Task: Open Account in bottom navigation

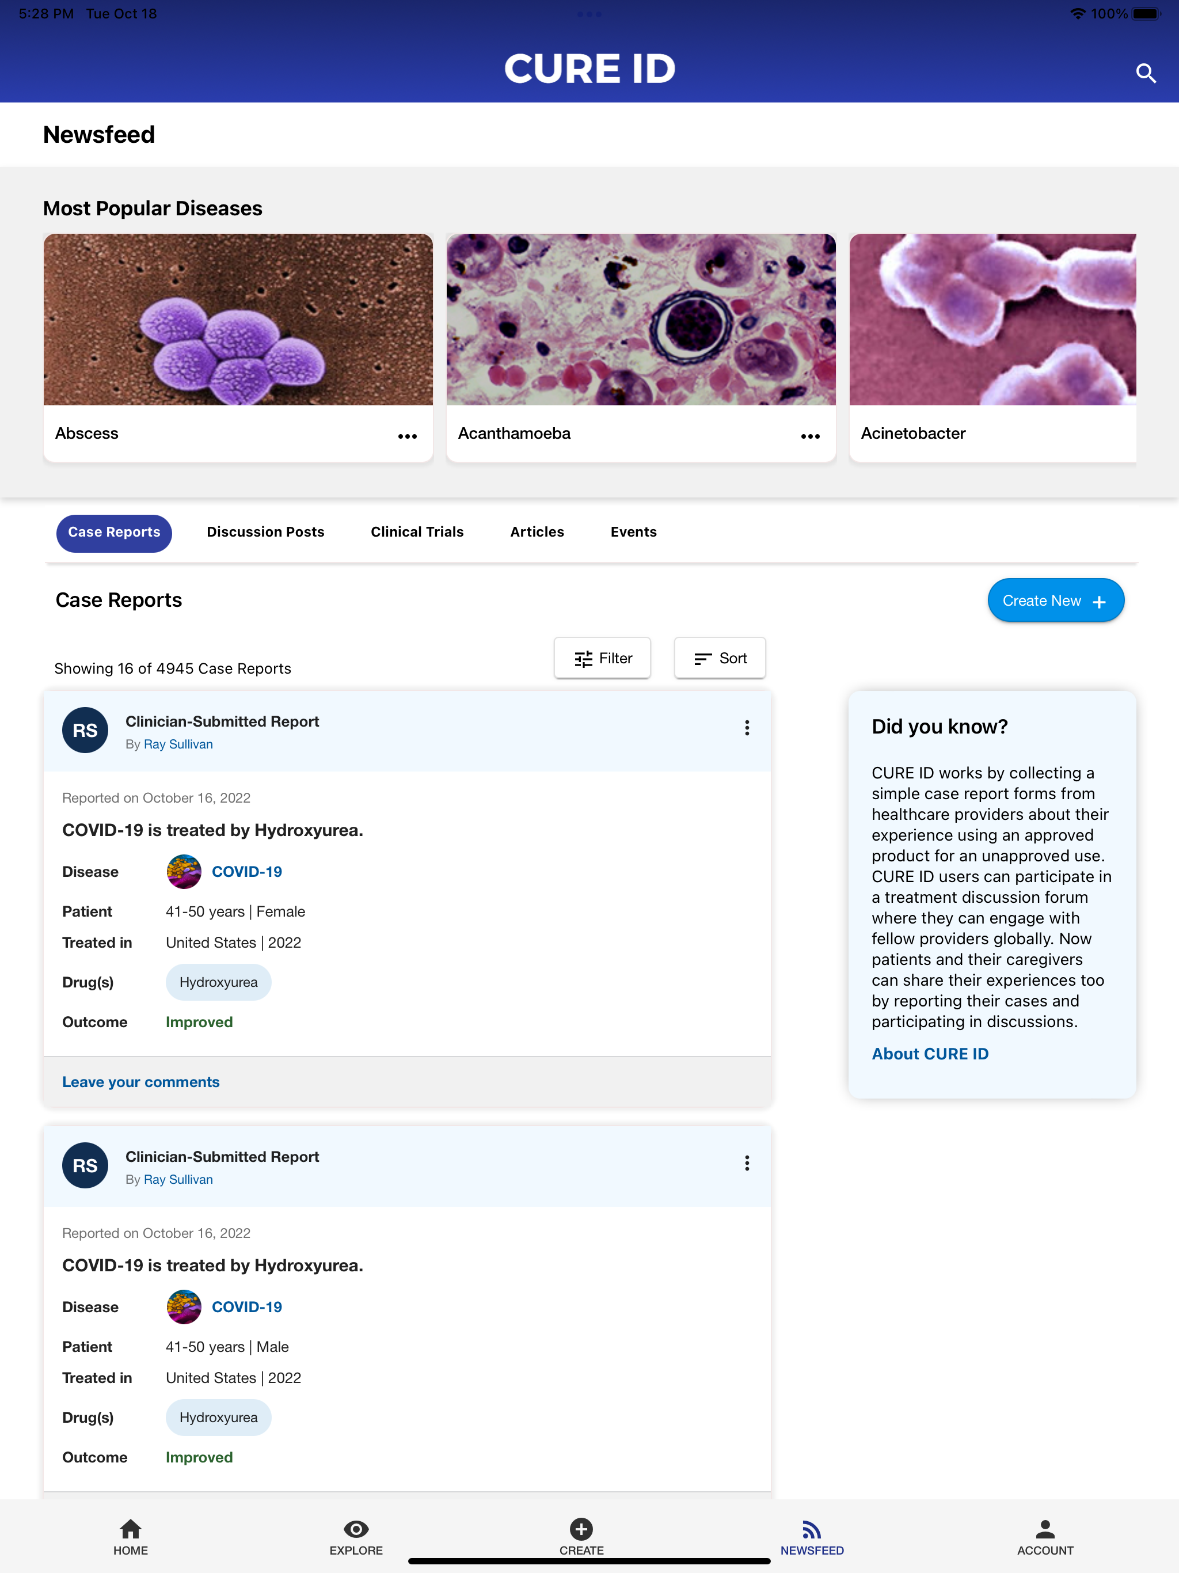Action: coord(1045,1537)
